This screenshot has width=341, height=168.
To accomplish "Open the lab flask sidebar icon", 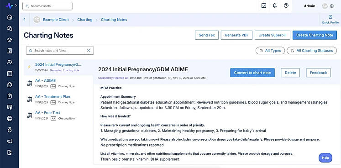I will coord(10,130).
